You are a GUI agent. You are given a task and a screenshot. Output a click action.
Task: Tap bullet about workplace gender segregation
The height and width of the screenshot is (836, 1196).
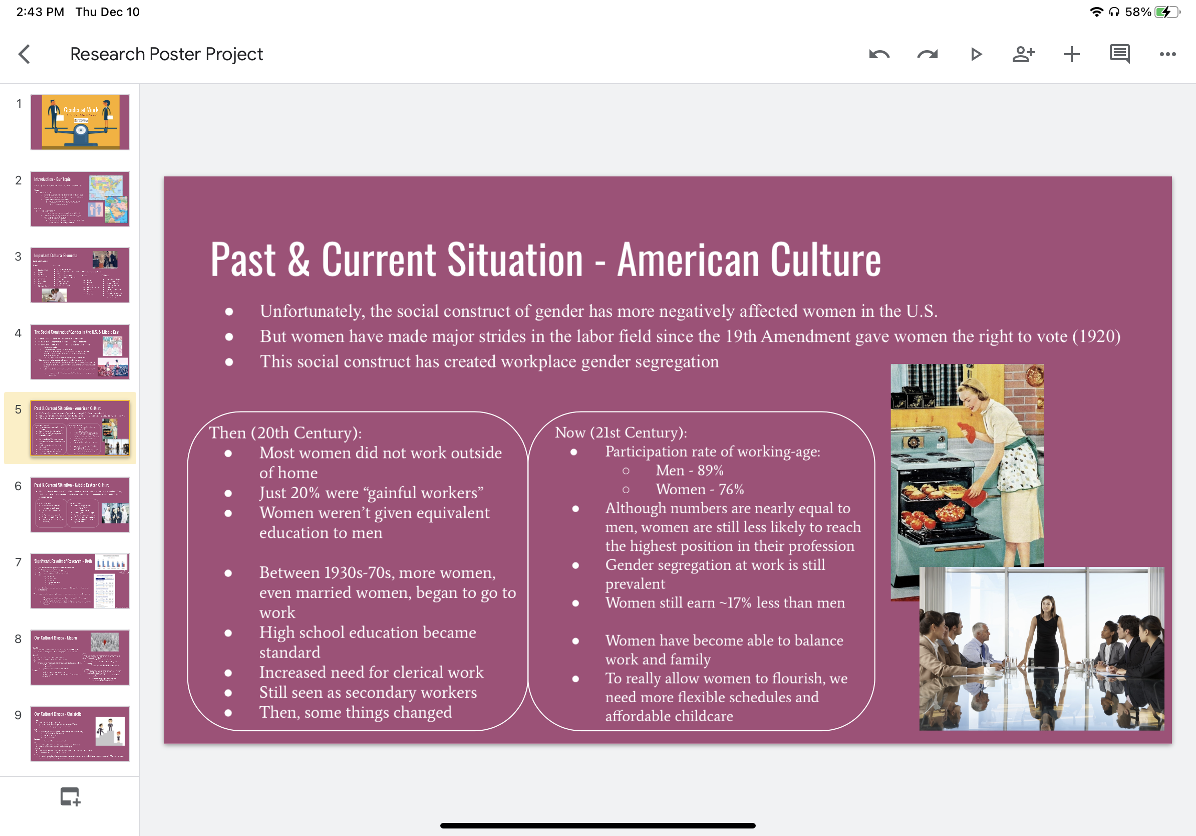tap(489, 362)
